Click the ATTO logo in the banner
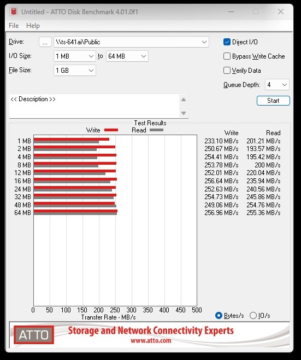The image size is (301, 360). click(34, 334)
